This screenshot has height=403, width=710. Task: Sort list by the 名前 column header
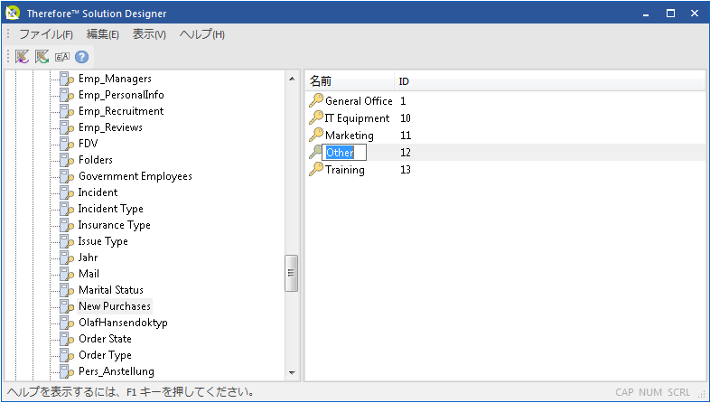[350, 81]
